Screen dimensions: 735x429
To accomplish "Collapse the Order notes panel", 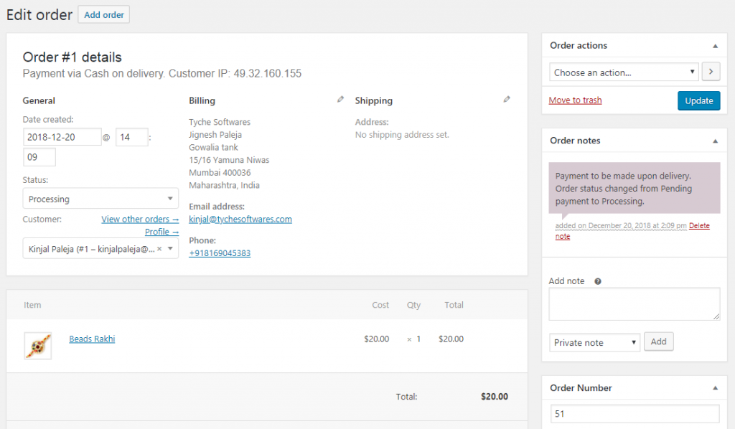I will click(x=715, y=141).
